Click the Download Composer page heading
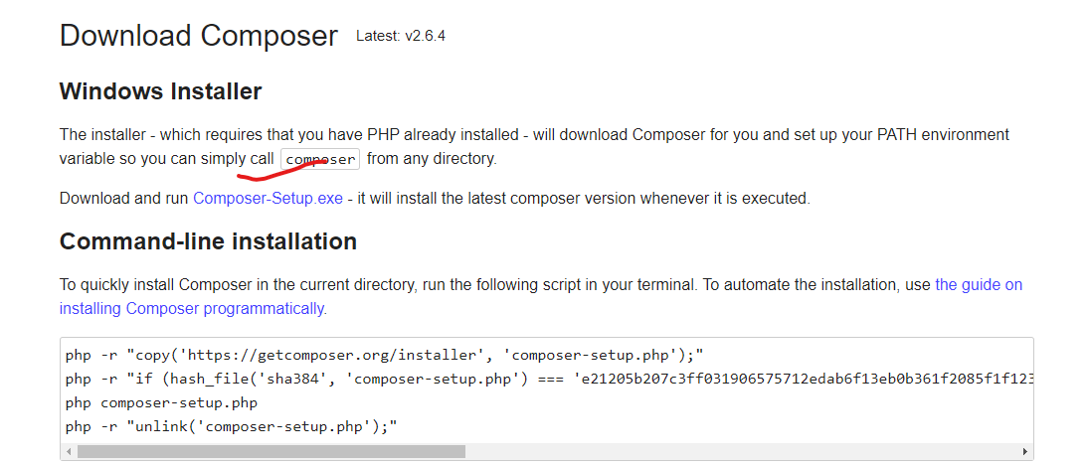 point(199,36)
